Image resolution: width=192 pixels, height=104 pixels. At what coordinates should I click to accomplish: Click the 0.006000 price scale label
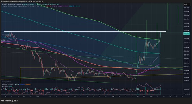coord(186,55)
